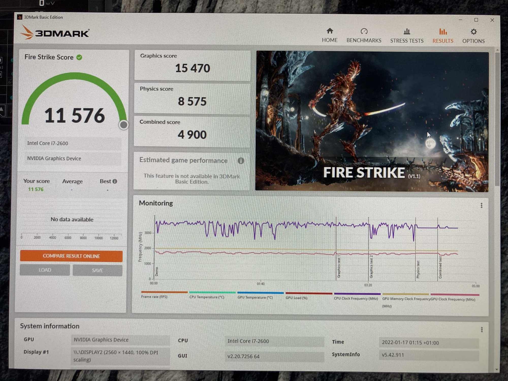Click the estimated game performance info icon
508x381 pixels.
pyautogui.click(x=241, y=161)
